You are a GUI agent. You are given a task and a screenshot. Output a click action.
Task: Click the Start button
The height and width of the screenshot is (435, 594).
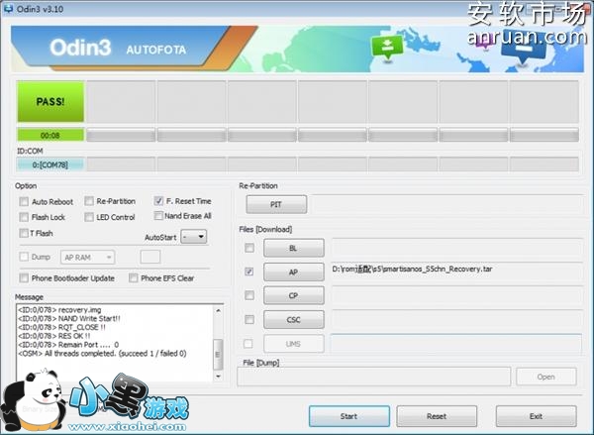click(348, 416)
